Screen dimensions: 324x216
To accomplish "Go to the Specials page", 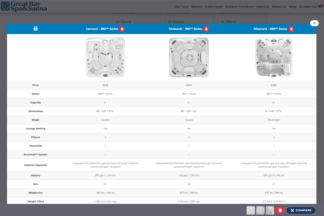I will coord(263,7).
